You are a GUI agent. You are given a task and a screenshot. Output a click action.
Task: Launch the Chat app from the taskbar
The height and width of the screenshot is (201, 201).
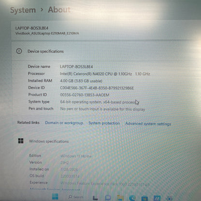[108, 198]
